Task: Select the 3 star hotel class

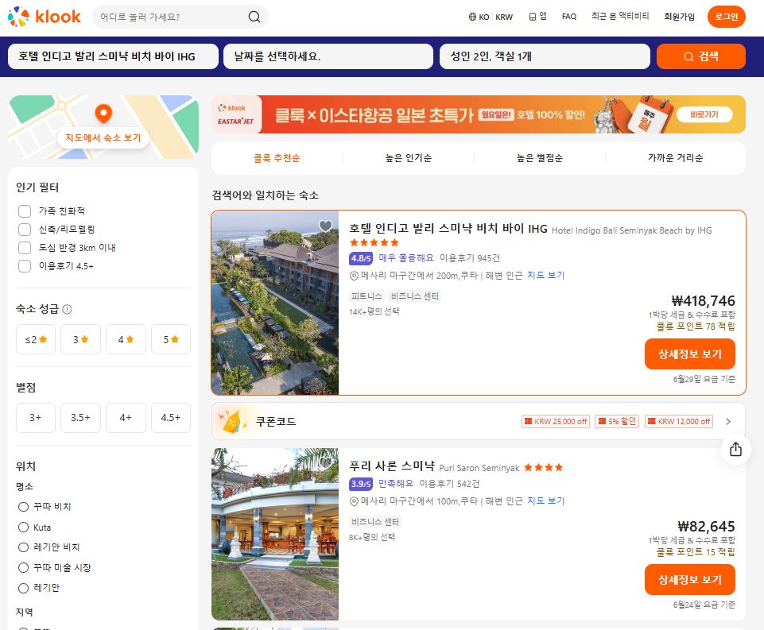Action: (x=80, y=339)
